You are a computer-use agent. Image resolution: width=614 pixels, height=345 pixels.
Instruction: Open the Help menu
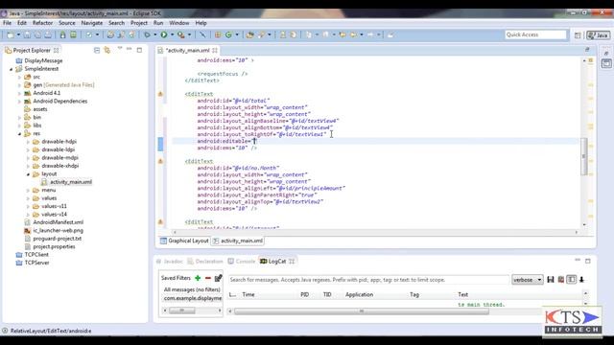pyautogui.click(x=201, y=23)
